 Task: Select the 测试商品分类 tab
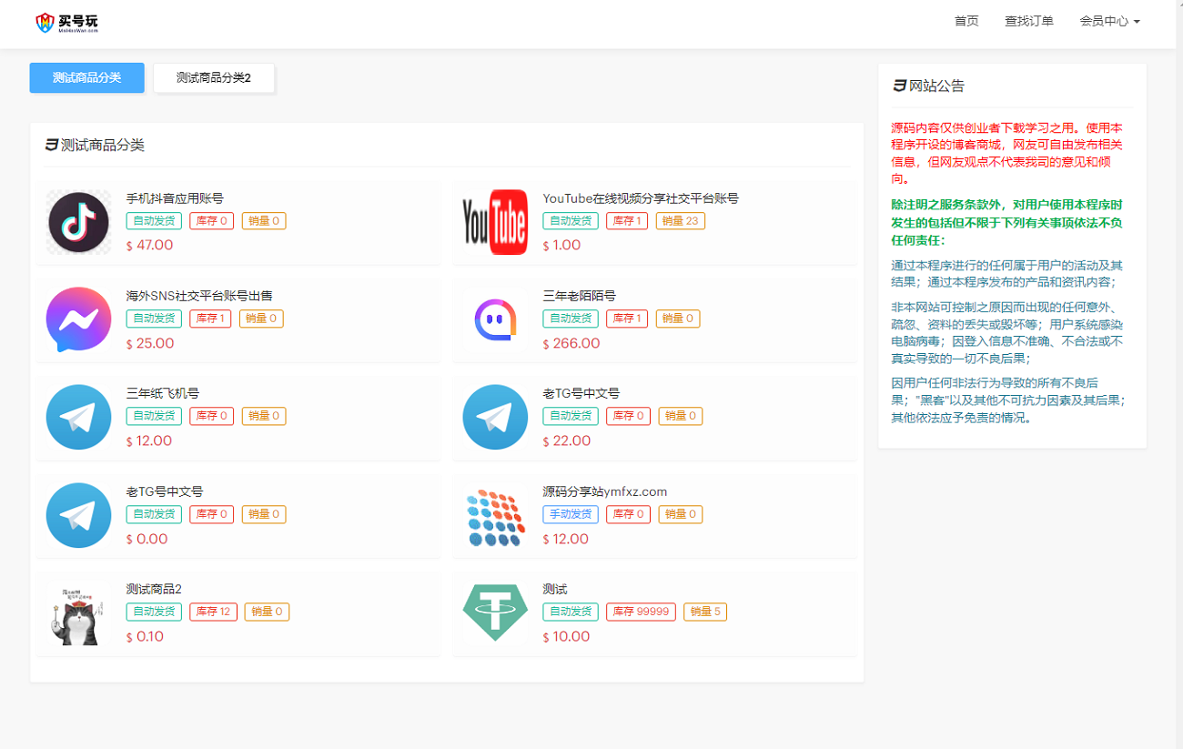[x=86, y=78]
